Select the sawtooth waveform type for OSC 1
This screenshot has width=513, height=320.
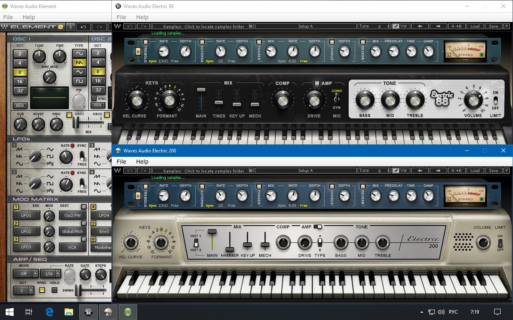pos(79,62)
